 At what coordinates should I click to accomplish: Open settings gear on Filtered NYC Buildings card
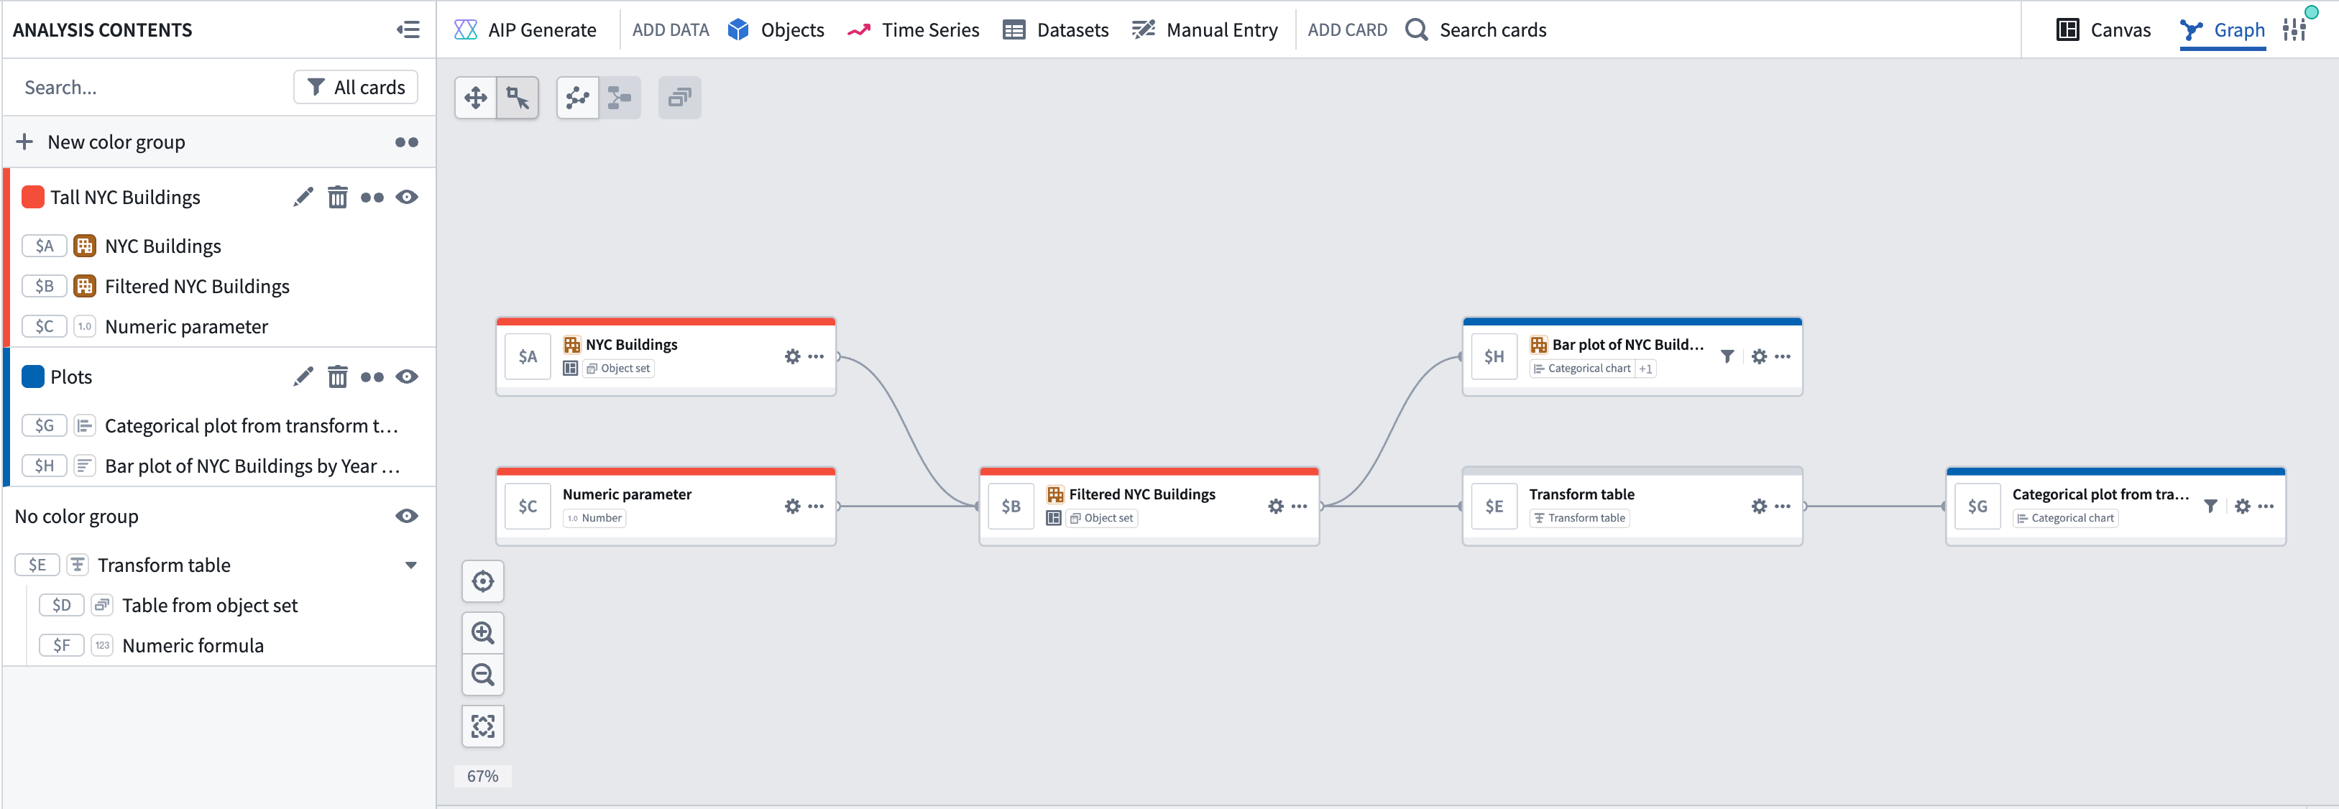click(1276, 506)
